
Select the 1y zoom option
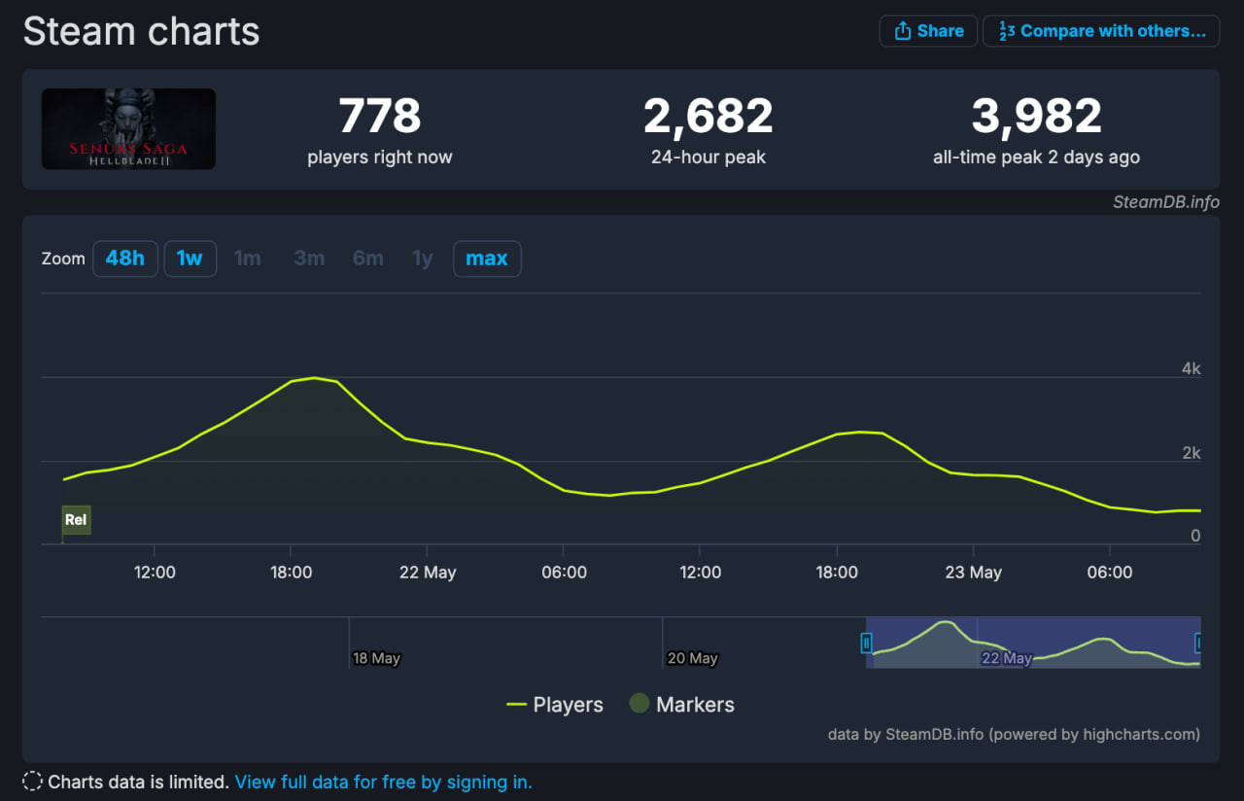point(423,259)
